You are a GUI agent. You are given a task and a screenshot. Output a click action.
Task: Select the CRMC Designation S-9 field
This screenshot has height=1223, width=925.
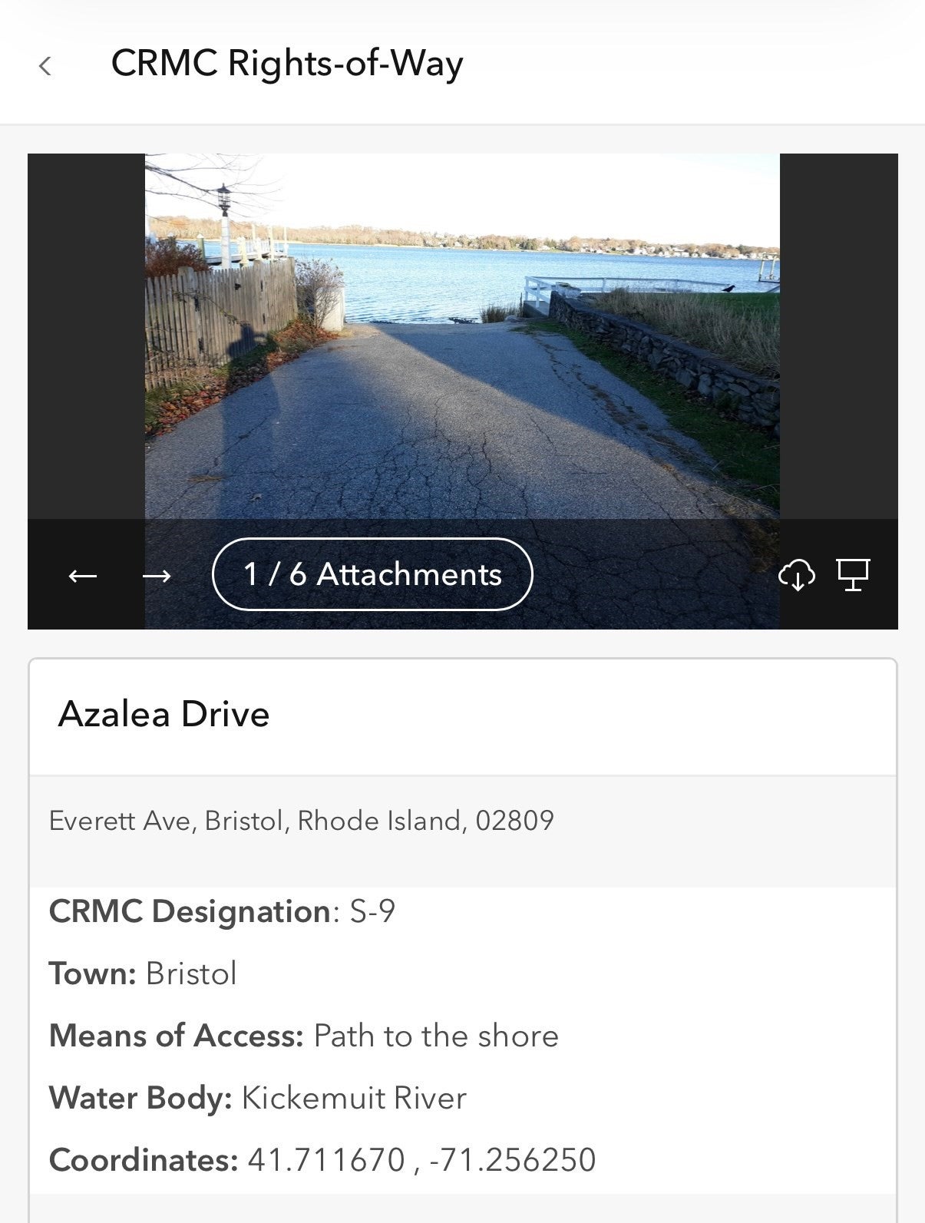[x=222, y=911]
